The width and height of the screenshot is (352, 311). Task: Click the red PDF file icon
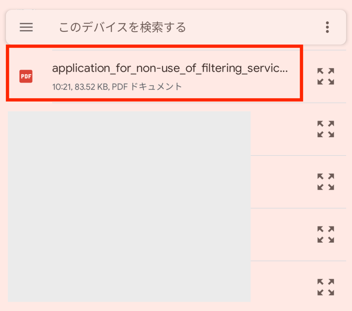coord(26,76)
